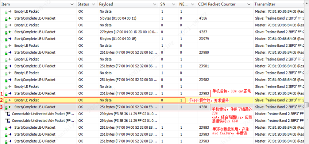This screenshot has height=144, width=309.
Task: Click the gray arrow icon on first Empty LE Packet
Action: click(x=10, y=12)
